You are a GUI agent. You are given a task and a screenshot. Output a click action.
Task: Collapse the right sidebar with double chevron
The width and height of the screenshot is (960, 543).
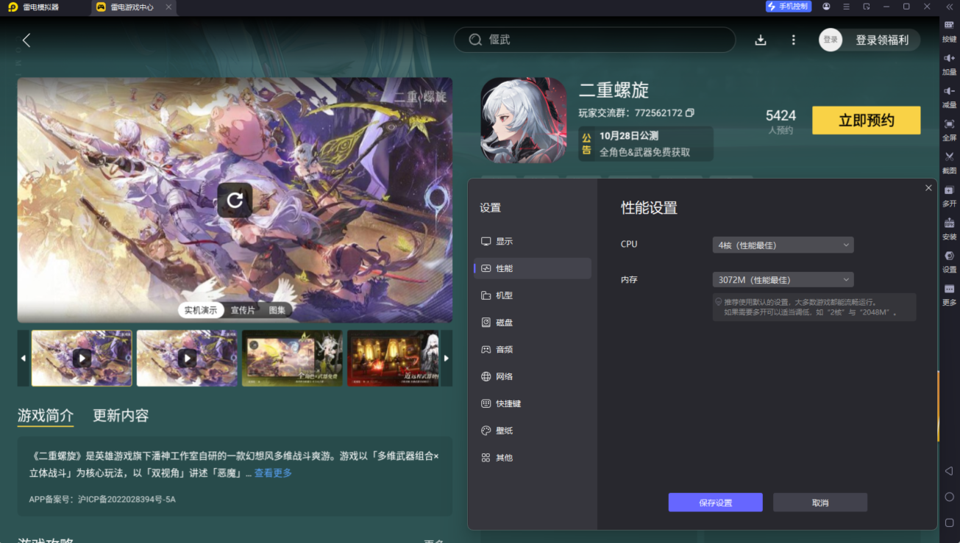949,7
